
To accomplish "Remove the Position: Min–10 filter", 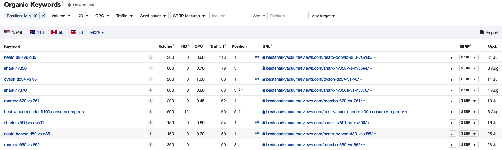I will 43,16.
